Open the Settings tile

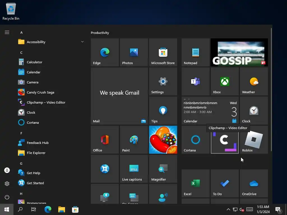coord(163,81)
